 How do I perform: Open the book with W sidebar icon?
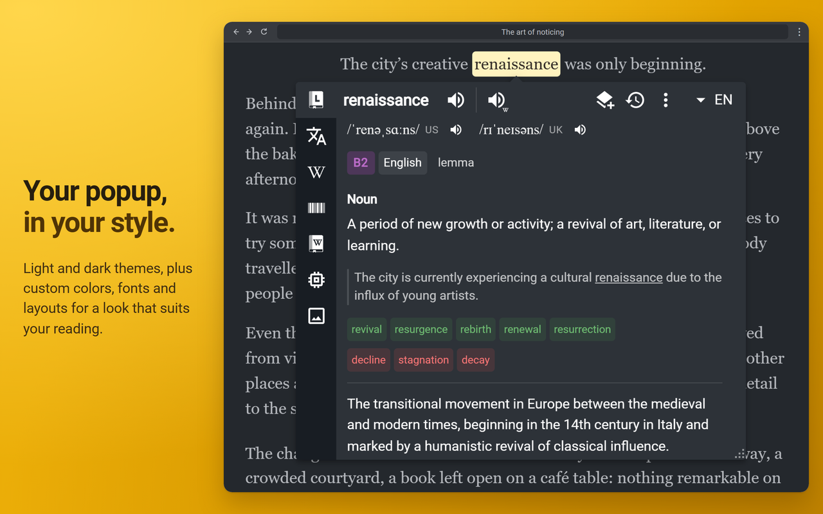pos(316,244)
